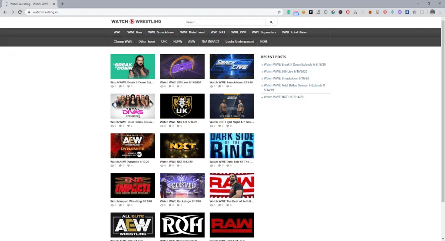Click the Chrome profile avatar icon
445x241 pixels.
pos(432,12)
